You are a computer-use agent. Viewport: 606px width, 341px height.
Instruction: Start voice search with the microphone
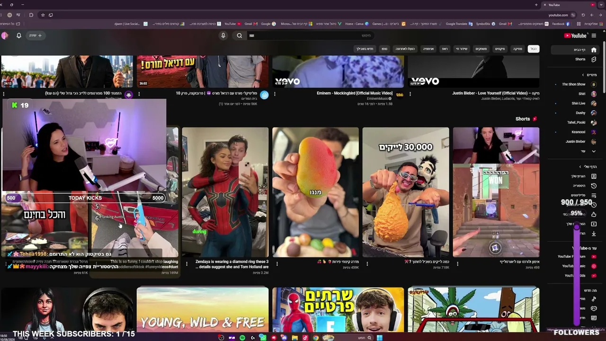point(223,36)
